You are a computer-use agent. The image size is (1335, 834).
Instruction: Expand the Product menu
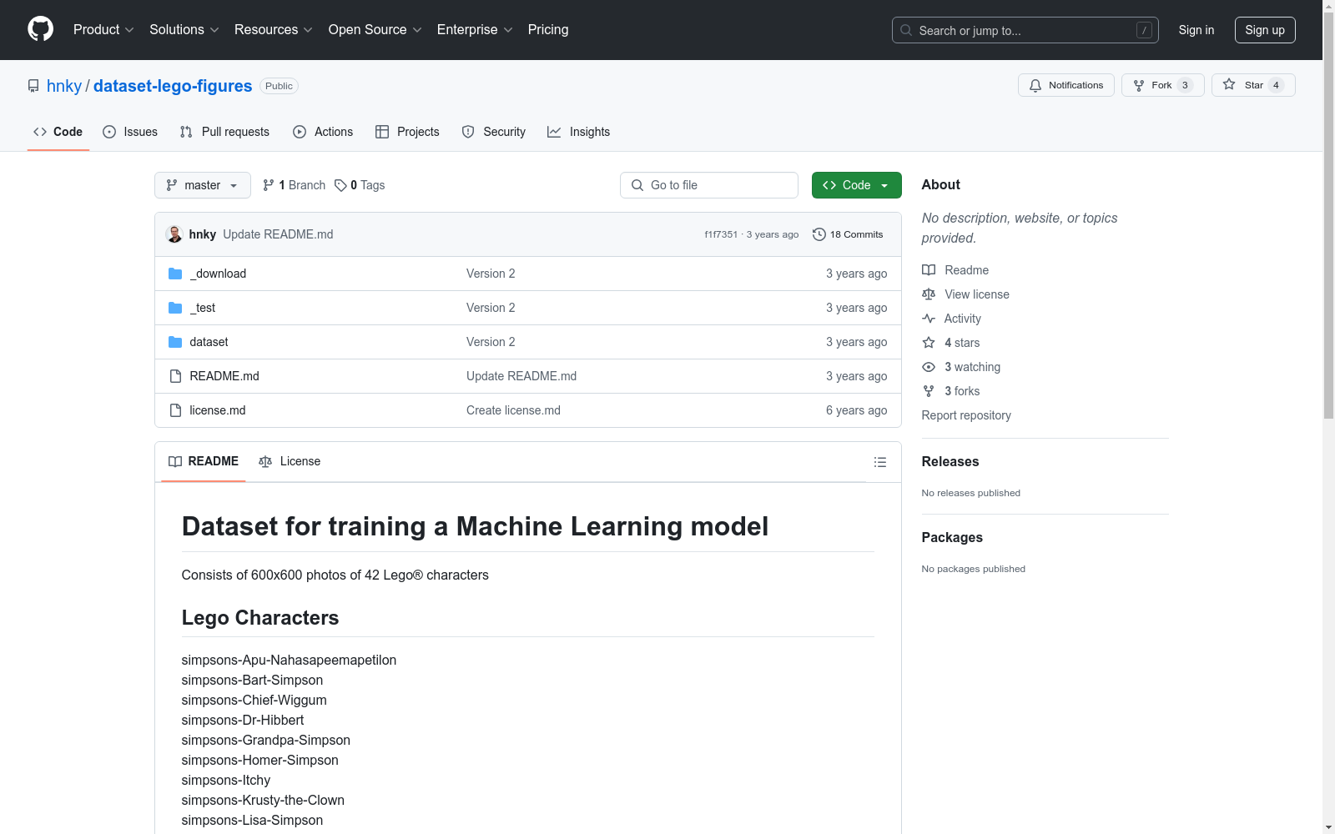[x=103, y=30]
